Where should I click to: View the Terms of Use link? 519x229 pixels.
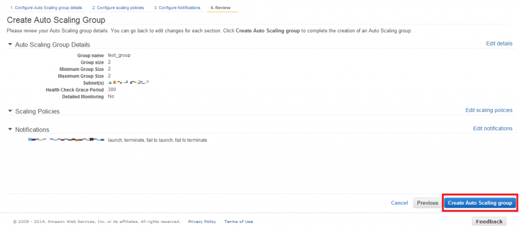239,221
